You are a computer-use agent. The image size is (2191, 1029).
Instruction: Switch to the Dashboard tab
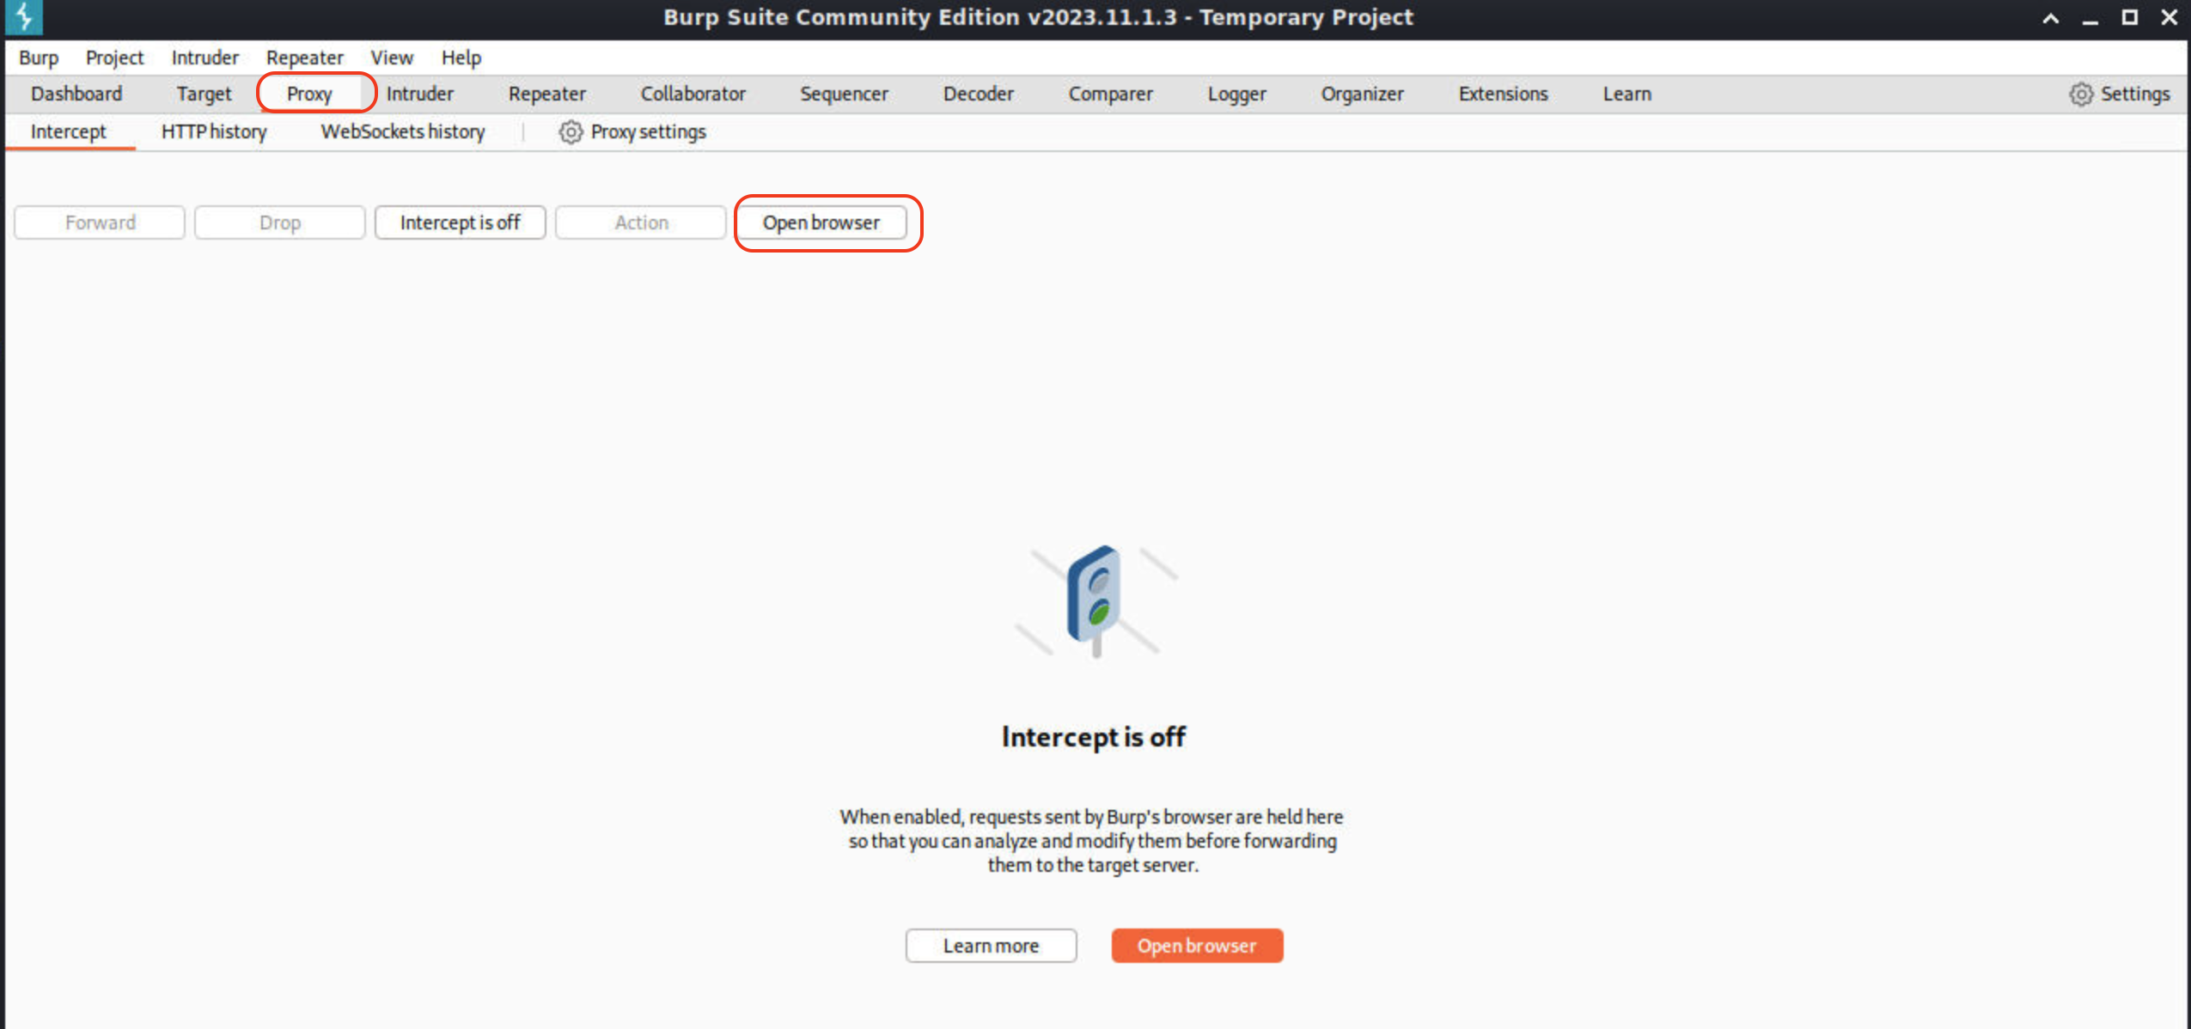76,94
